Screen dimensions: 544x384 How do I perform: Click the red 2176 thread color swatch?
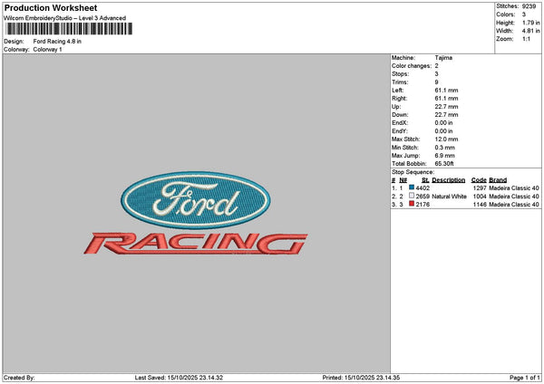(412, 205)
